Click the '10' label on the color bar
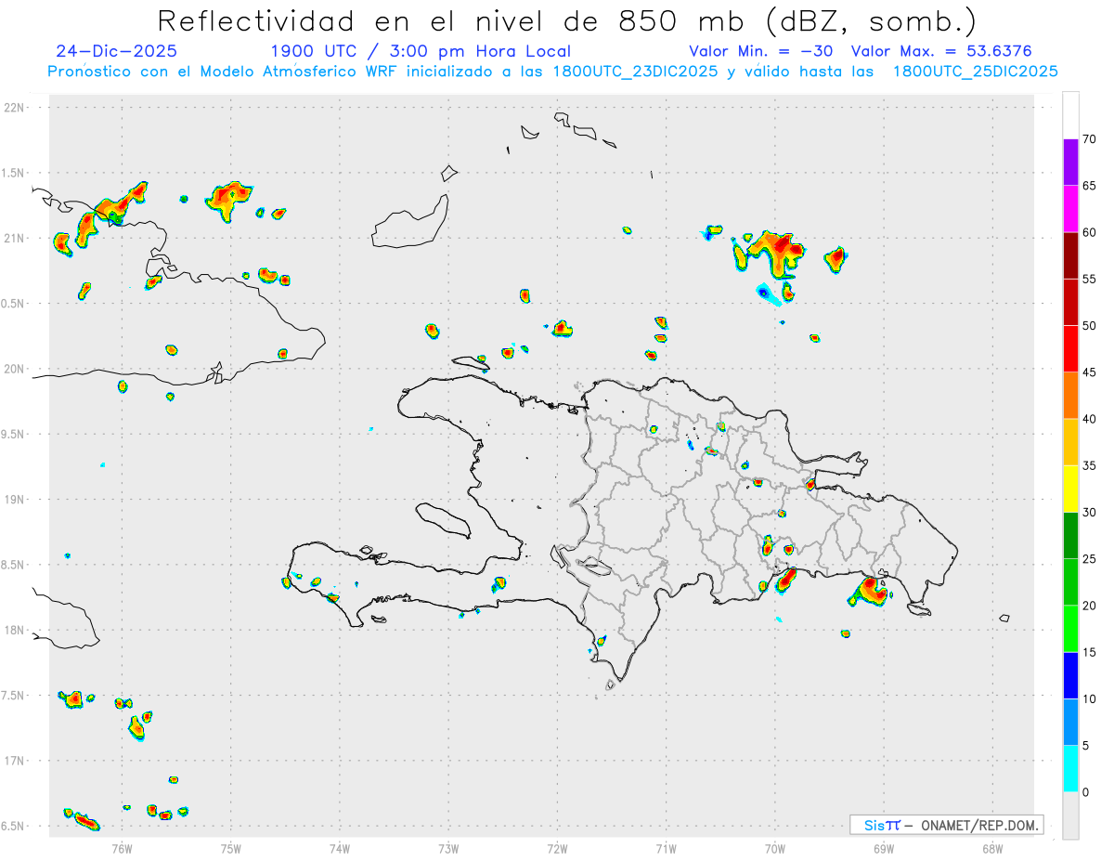1114x861 pixels. coord(1089,699)
